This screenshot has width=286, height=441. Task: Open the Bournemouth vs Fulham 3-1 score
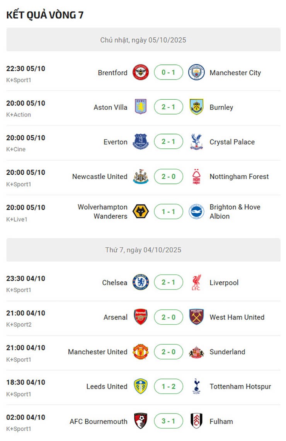point(169,421)
